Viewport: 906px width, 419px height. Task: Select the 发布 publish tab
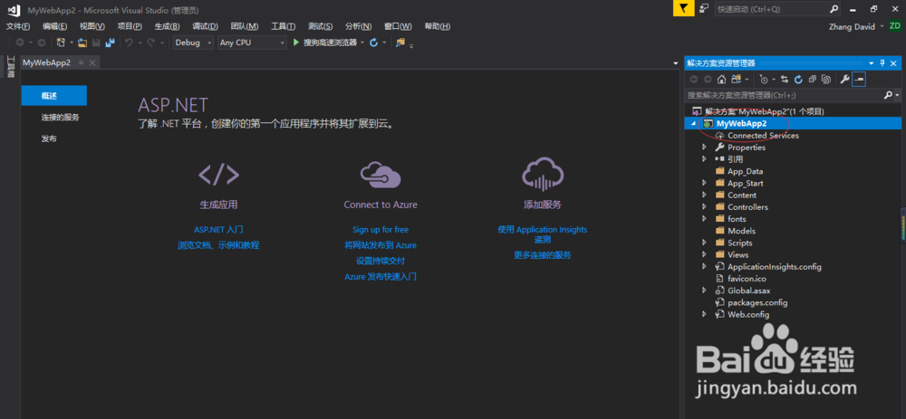coord(49,139)
